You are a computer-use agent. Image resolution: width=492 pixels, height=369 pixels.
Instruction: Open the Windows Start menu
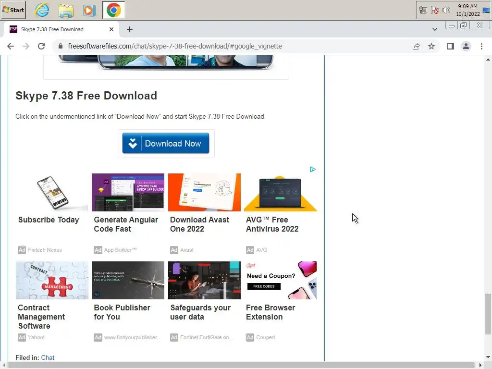tap(13, 10)
